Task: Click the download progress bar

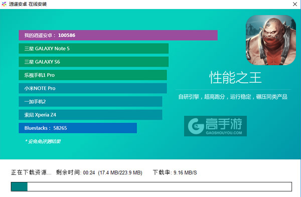Action: [x=152, y=186]
